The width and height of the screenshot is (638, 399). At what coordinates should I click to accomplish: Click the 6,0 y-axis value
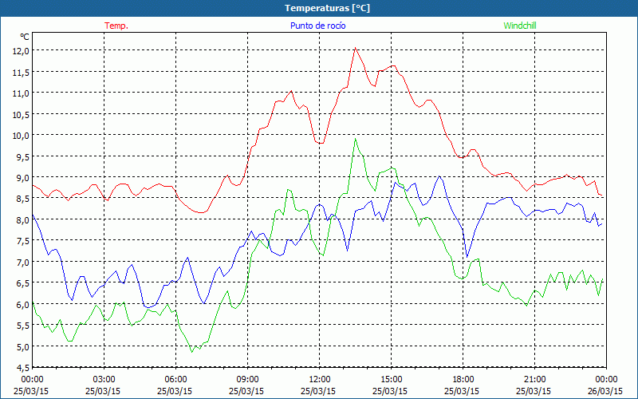[x=23, y=304]
